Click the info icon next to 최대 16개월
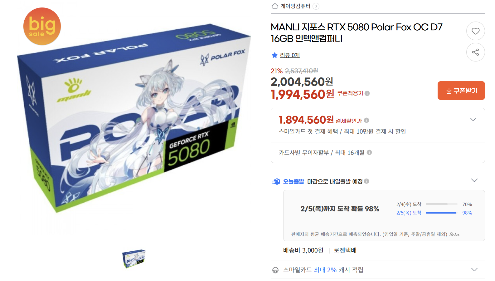Image resolution: width=495 pixels, height=281 pixels. (369, 152)
